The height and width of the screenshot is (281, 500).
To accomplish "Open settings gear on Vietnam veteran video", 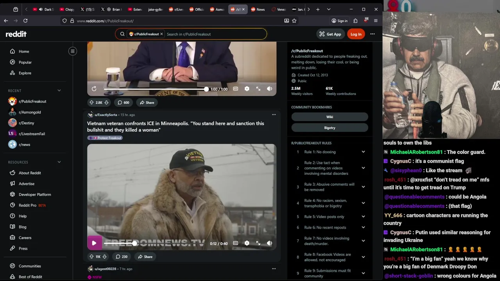I will point(247,243).
